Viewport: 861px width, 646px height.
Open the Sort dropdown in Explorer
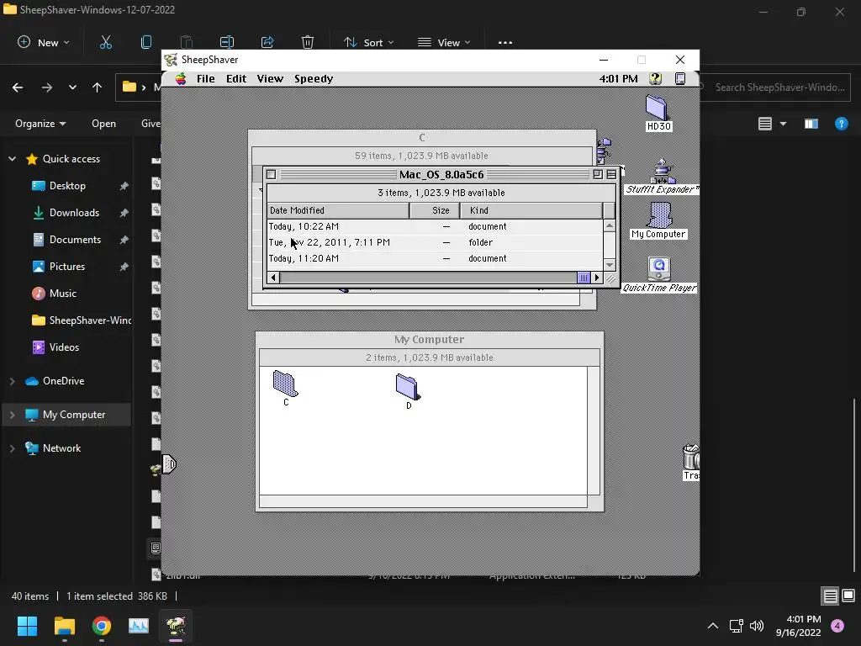click(x=368, y=42)
